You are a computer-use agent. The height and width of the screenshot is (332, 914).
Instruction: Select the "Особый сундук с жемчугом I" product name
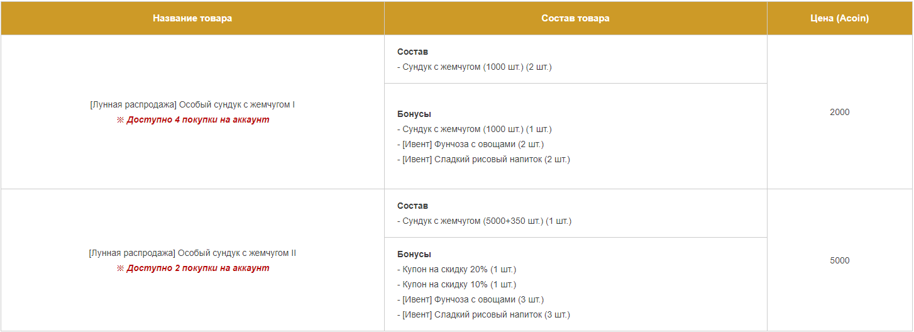192,104
